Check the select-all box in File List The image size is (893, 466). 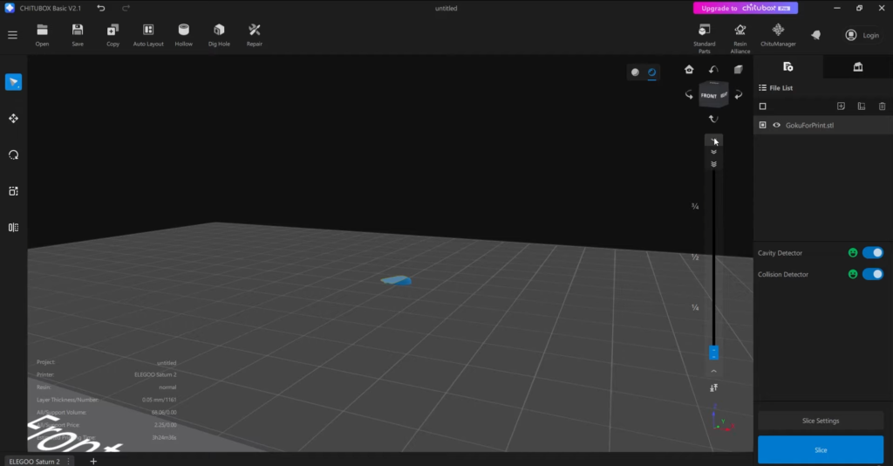coord(762,106)
